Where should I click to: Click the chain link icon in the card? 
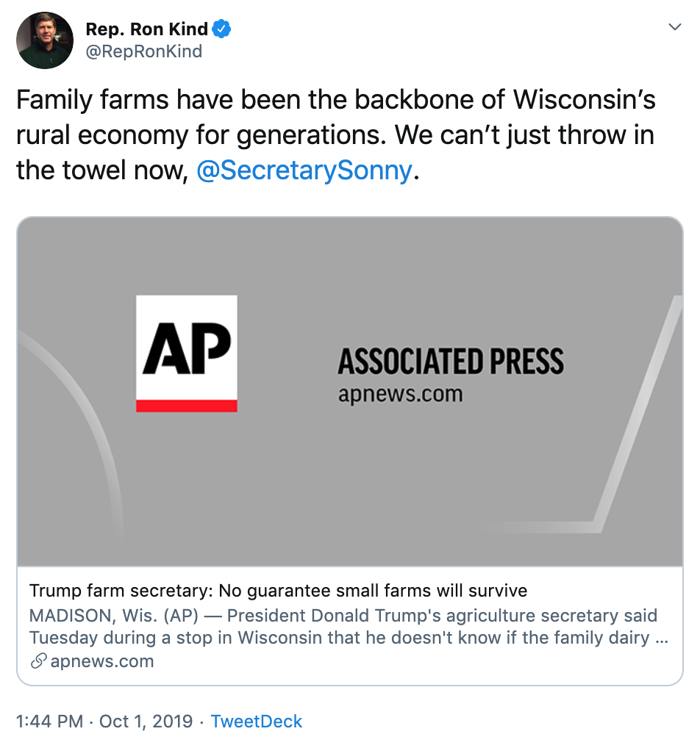pyautogui.click(x=38, y=661)
